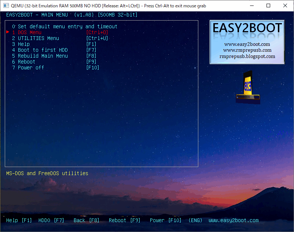Click the [F8] shortcut beside Rebuild Main Menu
This screenshot has width=294, height=232.
click(91, 56)
